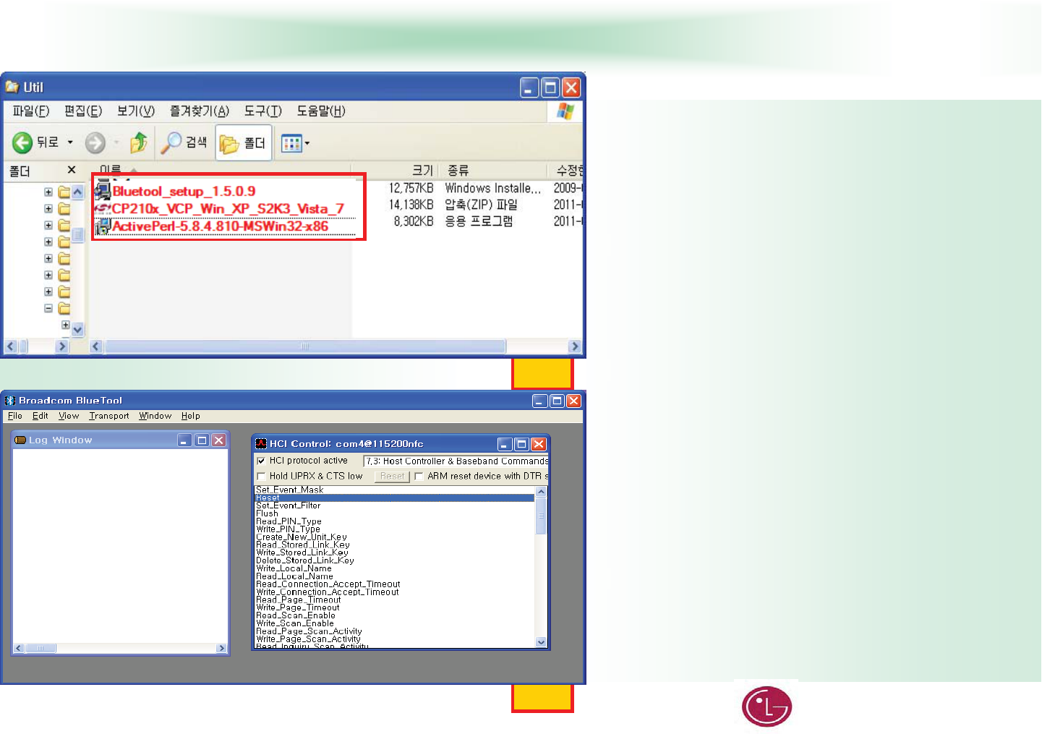Click the HCI command list scroll-down arrow
Screen dimensions: 1042x734
pyautogui.click(x=541, y=642)
